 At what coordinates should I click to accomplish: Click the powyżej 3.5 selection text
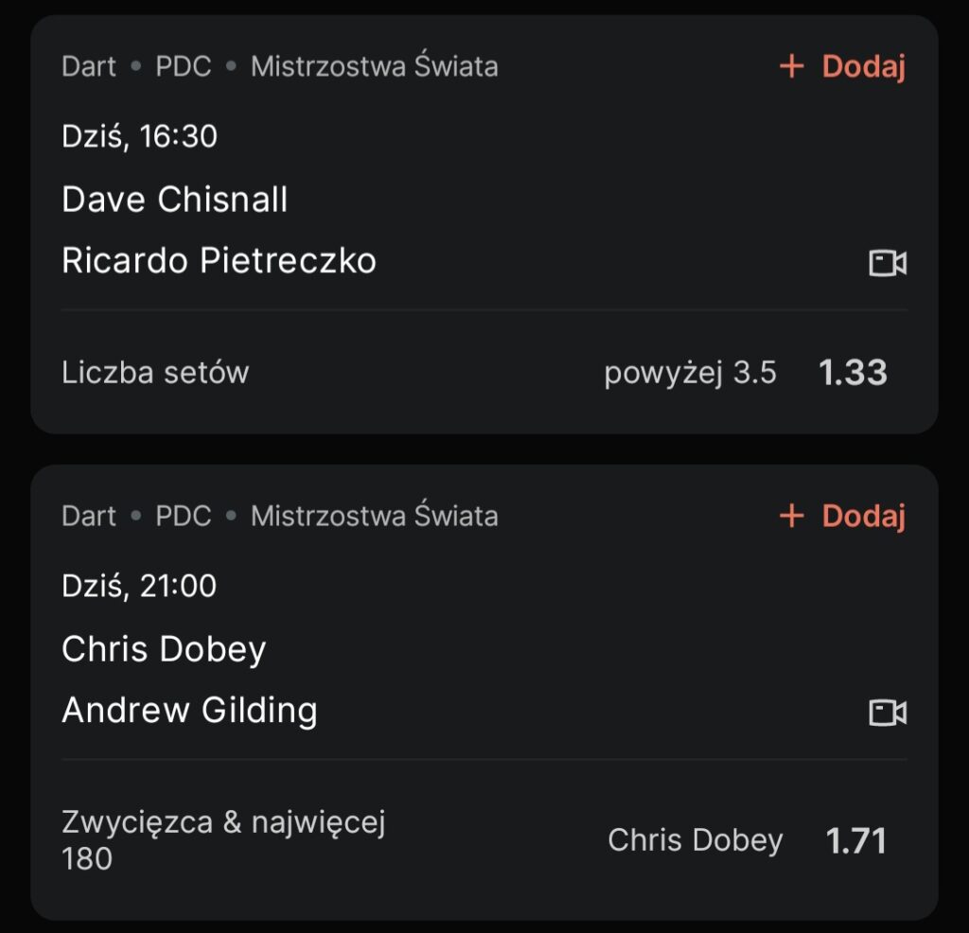(690, 373)
